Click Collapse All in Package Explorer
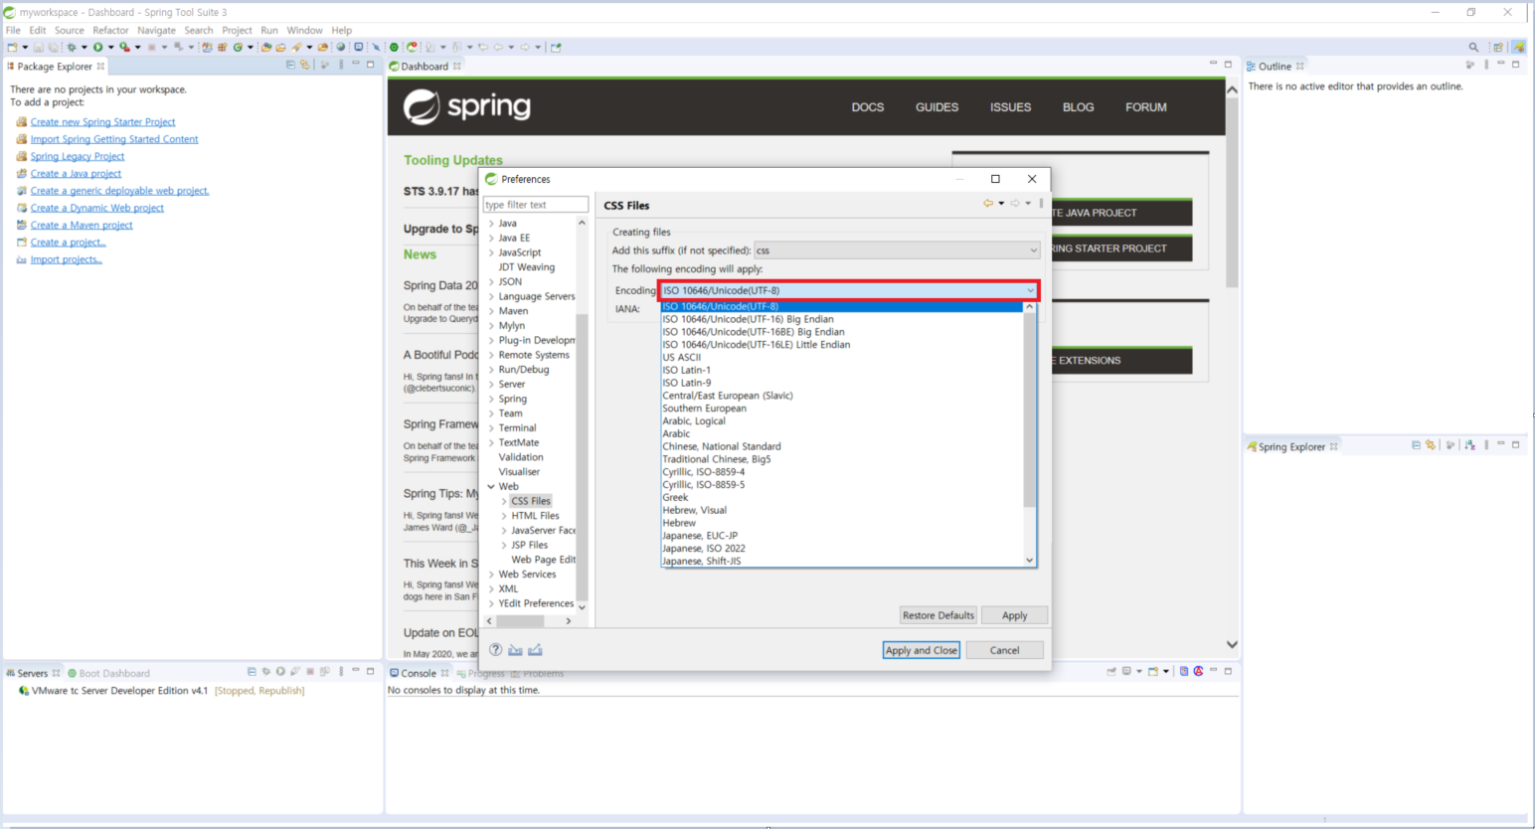This screenshot has height=829, width=1535. coord(290,65)
